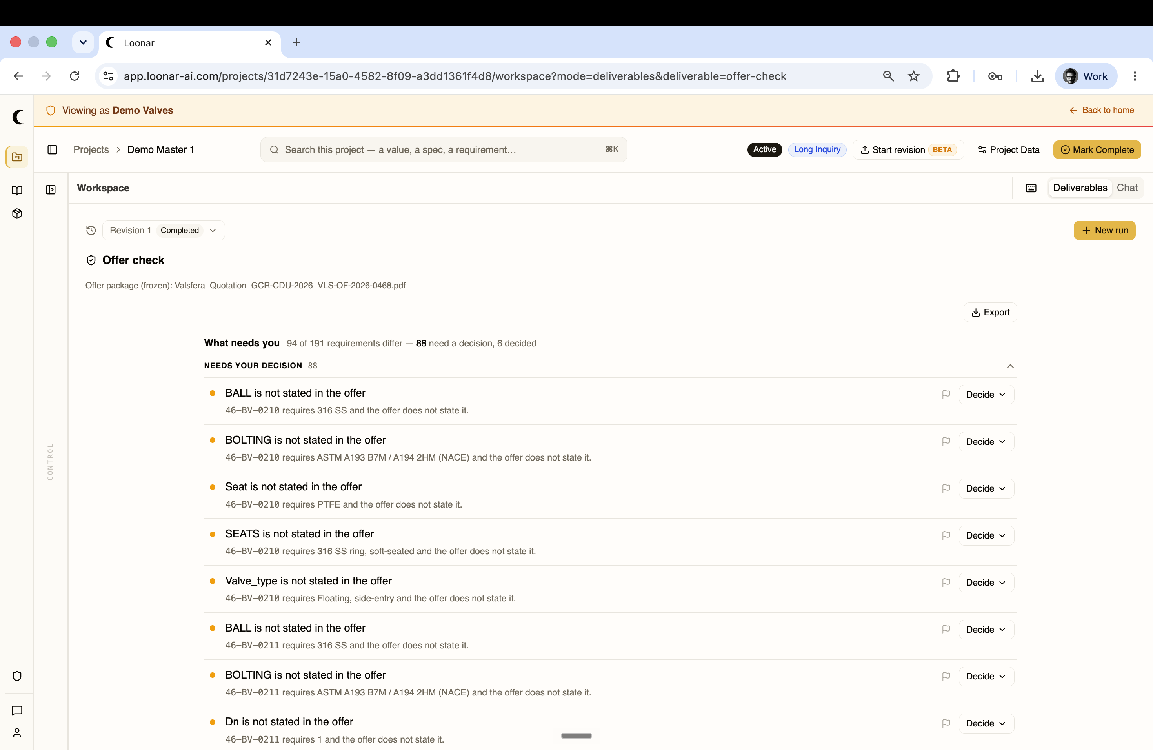Select the Loonar browser tab

(189, 43)
